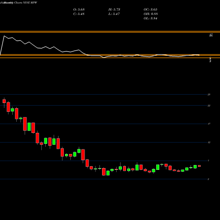Select the high value H: 5.73

114,10
